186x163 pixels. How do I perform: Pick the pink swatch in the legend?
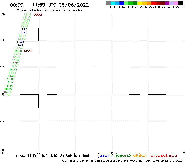pyautogui.click(x=176, y=3)
